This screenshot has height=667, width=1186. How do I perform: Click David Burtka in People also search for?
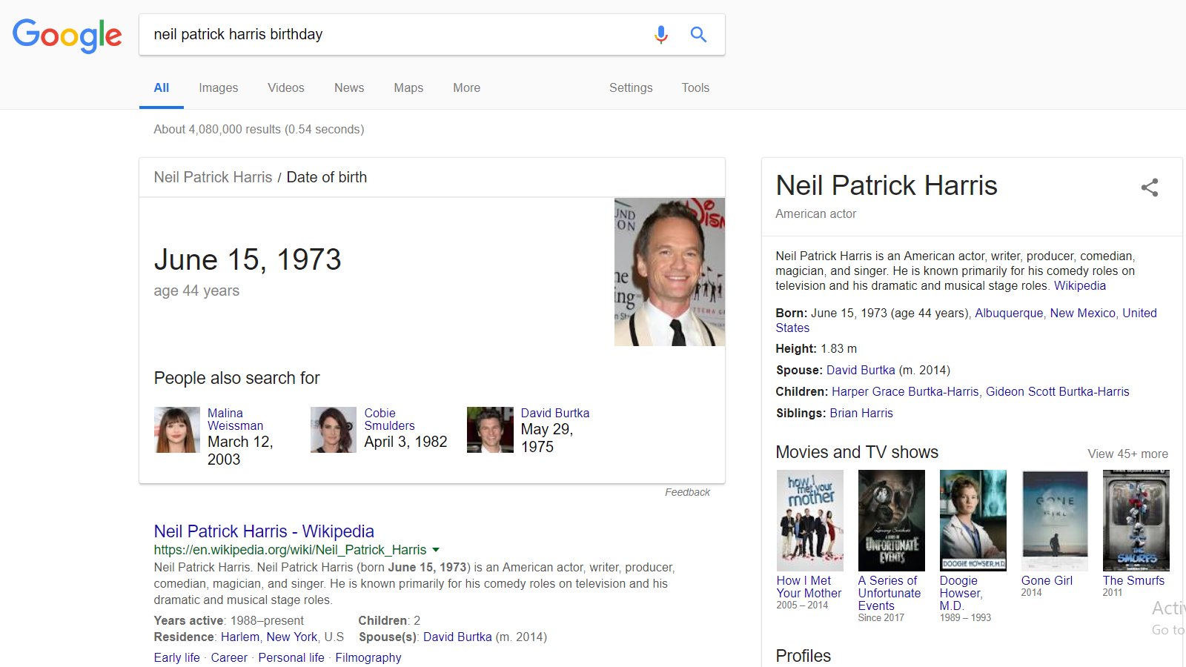pyautogui.click(x=555, y=413)
